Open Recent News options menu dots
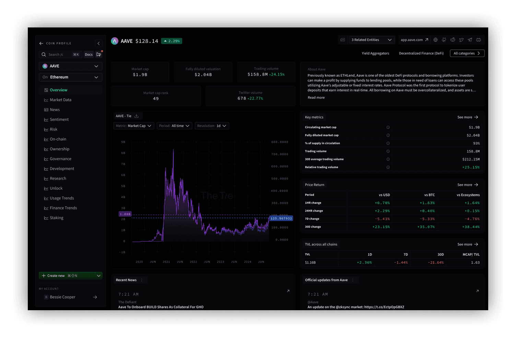This screenshot has height=338, width=516. point(142,280)
